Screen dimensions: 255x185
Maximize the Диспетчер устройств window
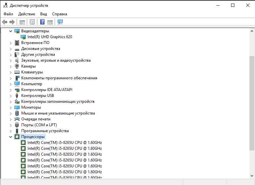[233, 5]
